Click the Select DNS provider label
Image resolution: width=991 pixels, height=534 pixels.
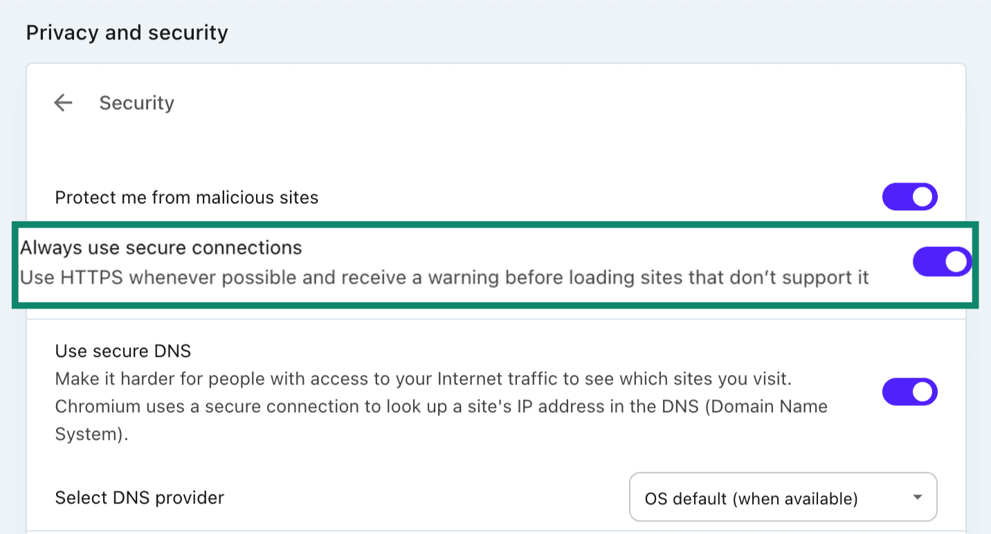tap(139, 497)
